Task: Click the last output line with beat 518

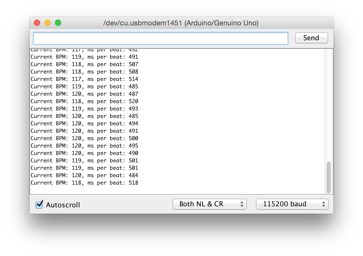Action: pos(84,183)
